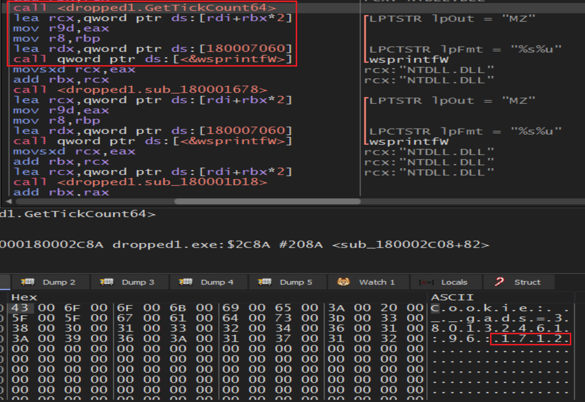Click the disassembly horizontal scrollbar thumb
Image resolution: width=585 pixels, height=402 pixels.
point(267,201)
